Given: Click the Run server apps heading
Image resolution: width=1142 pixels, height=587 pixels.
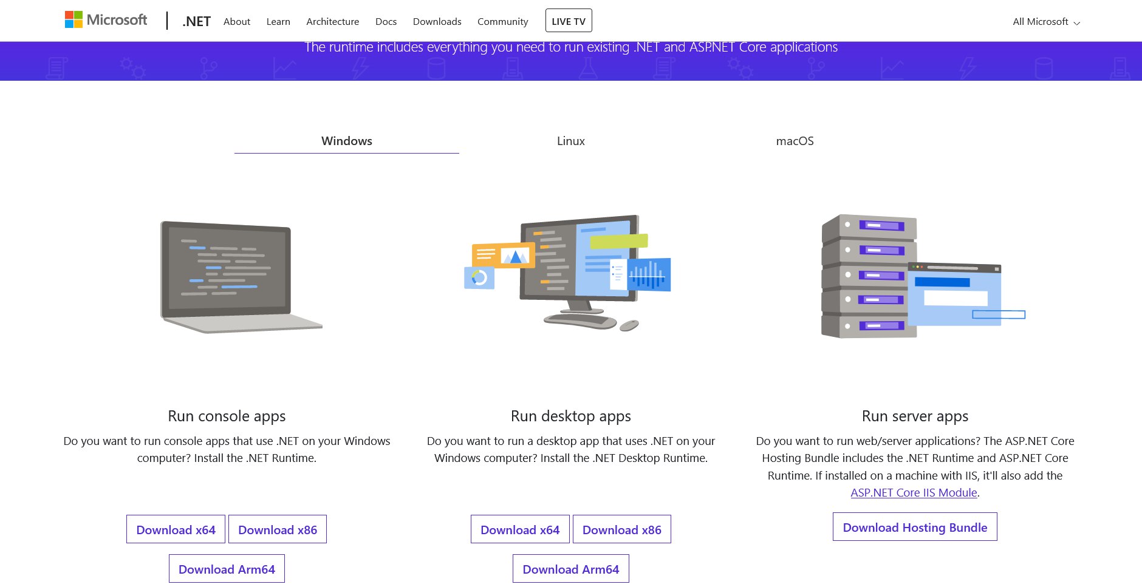Looking at the screenshot, I should tap(915, 416).
